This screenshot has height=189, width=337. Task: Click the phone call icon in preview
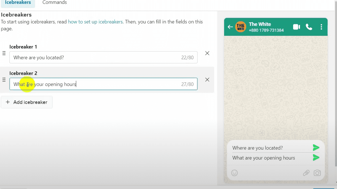point(309,27)
